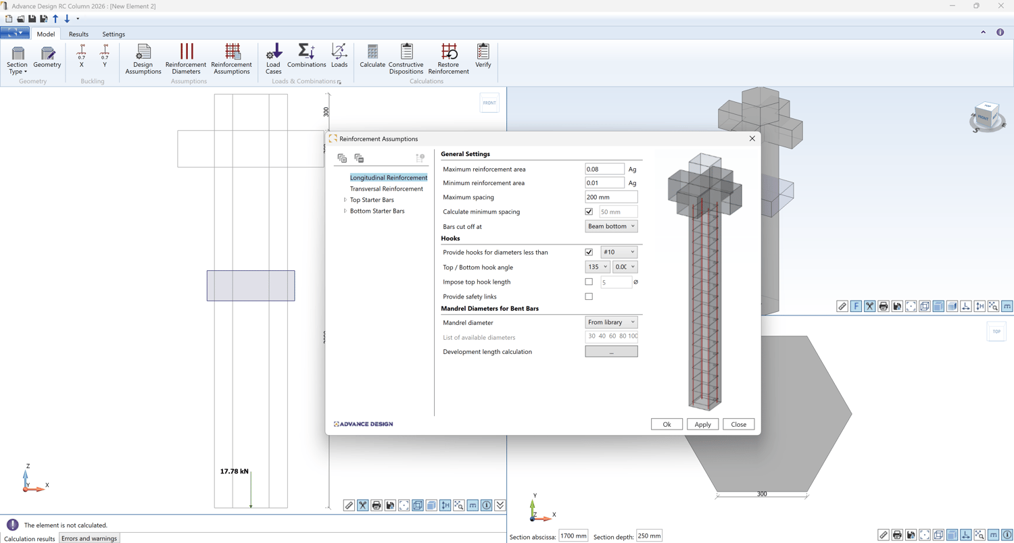Viewport: 1014px width, 543px height.
Task: Check Provide safety links option
Action: click(x=589, y=296)
